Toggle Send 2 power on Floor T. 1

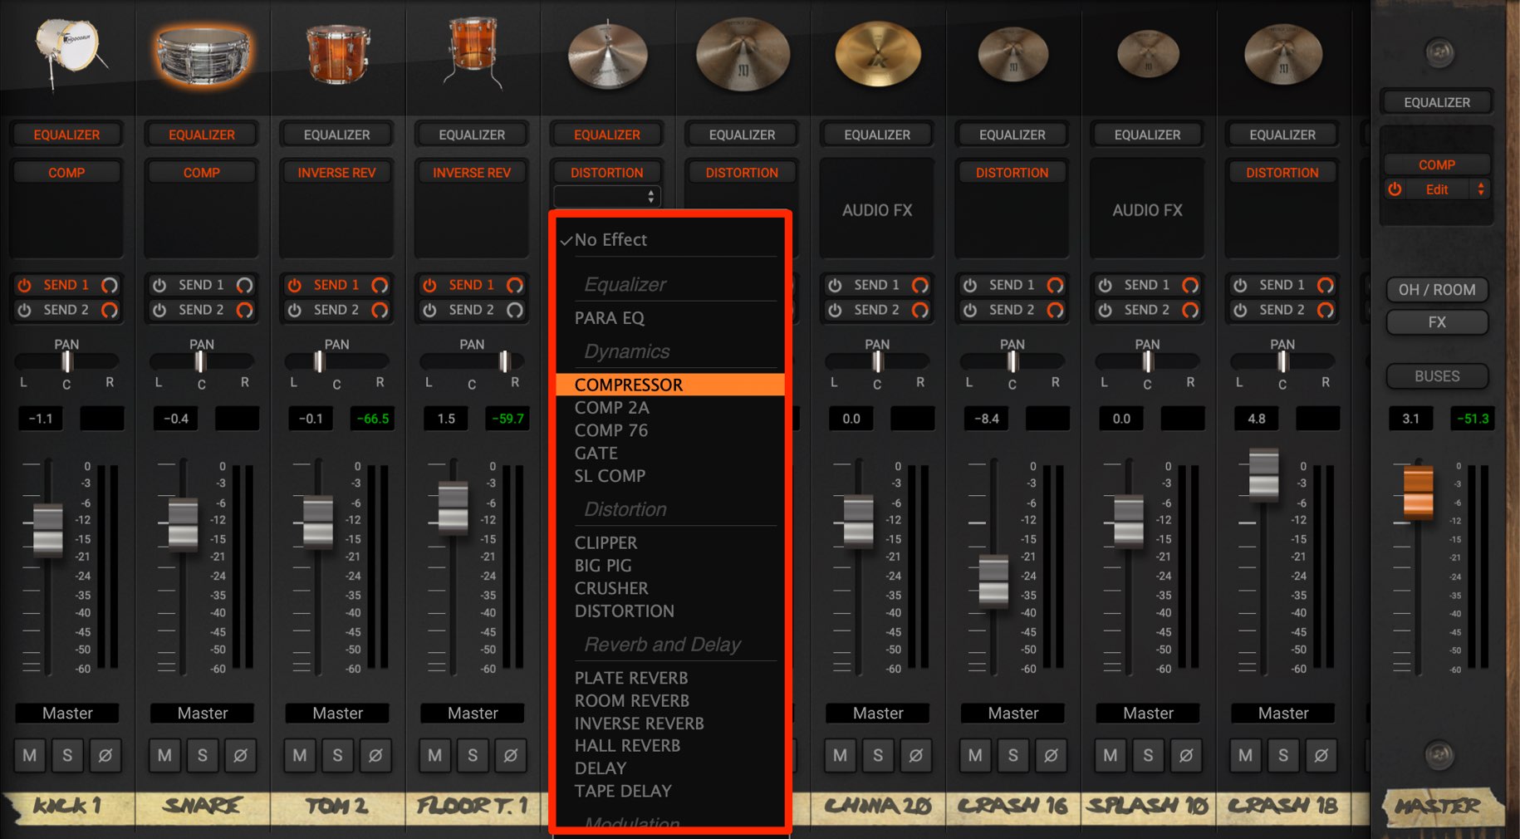(429, 310)
